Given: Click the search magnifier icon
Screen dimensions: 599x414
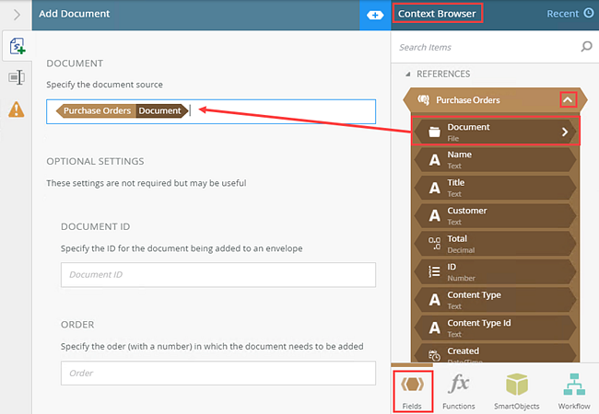Looking at the screenshot, I should (586, 47).
